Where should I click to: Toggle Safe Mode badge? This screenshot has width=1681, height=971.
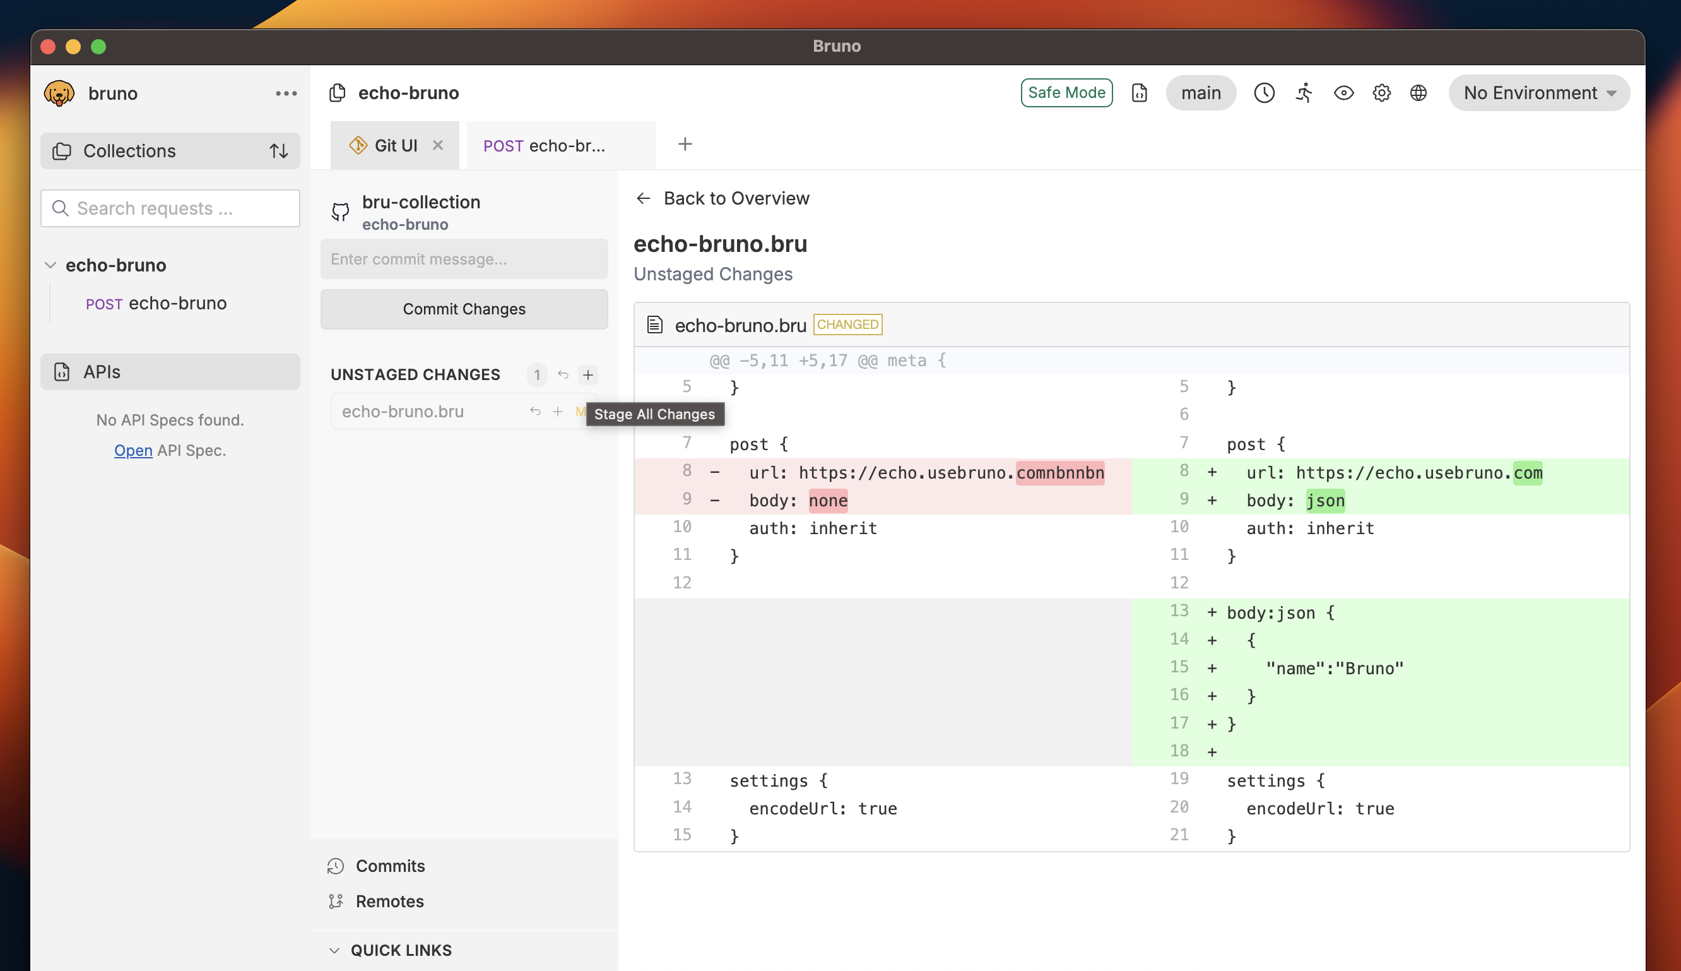(x=1066, y=93)
